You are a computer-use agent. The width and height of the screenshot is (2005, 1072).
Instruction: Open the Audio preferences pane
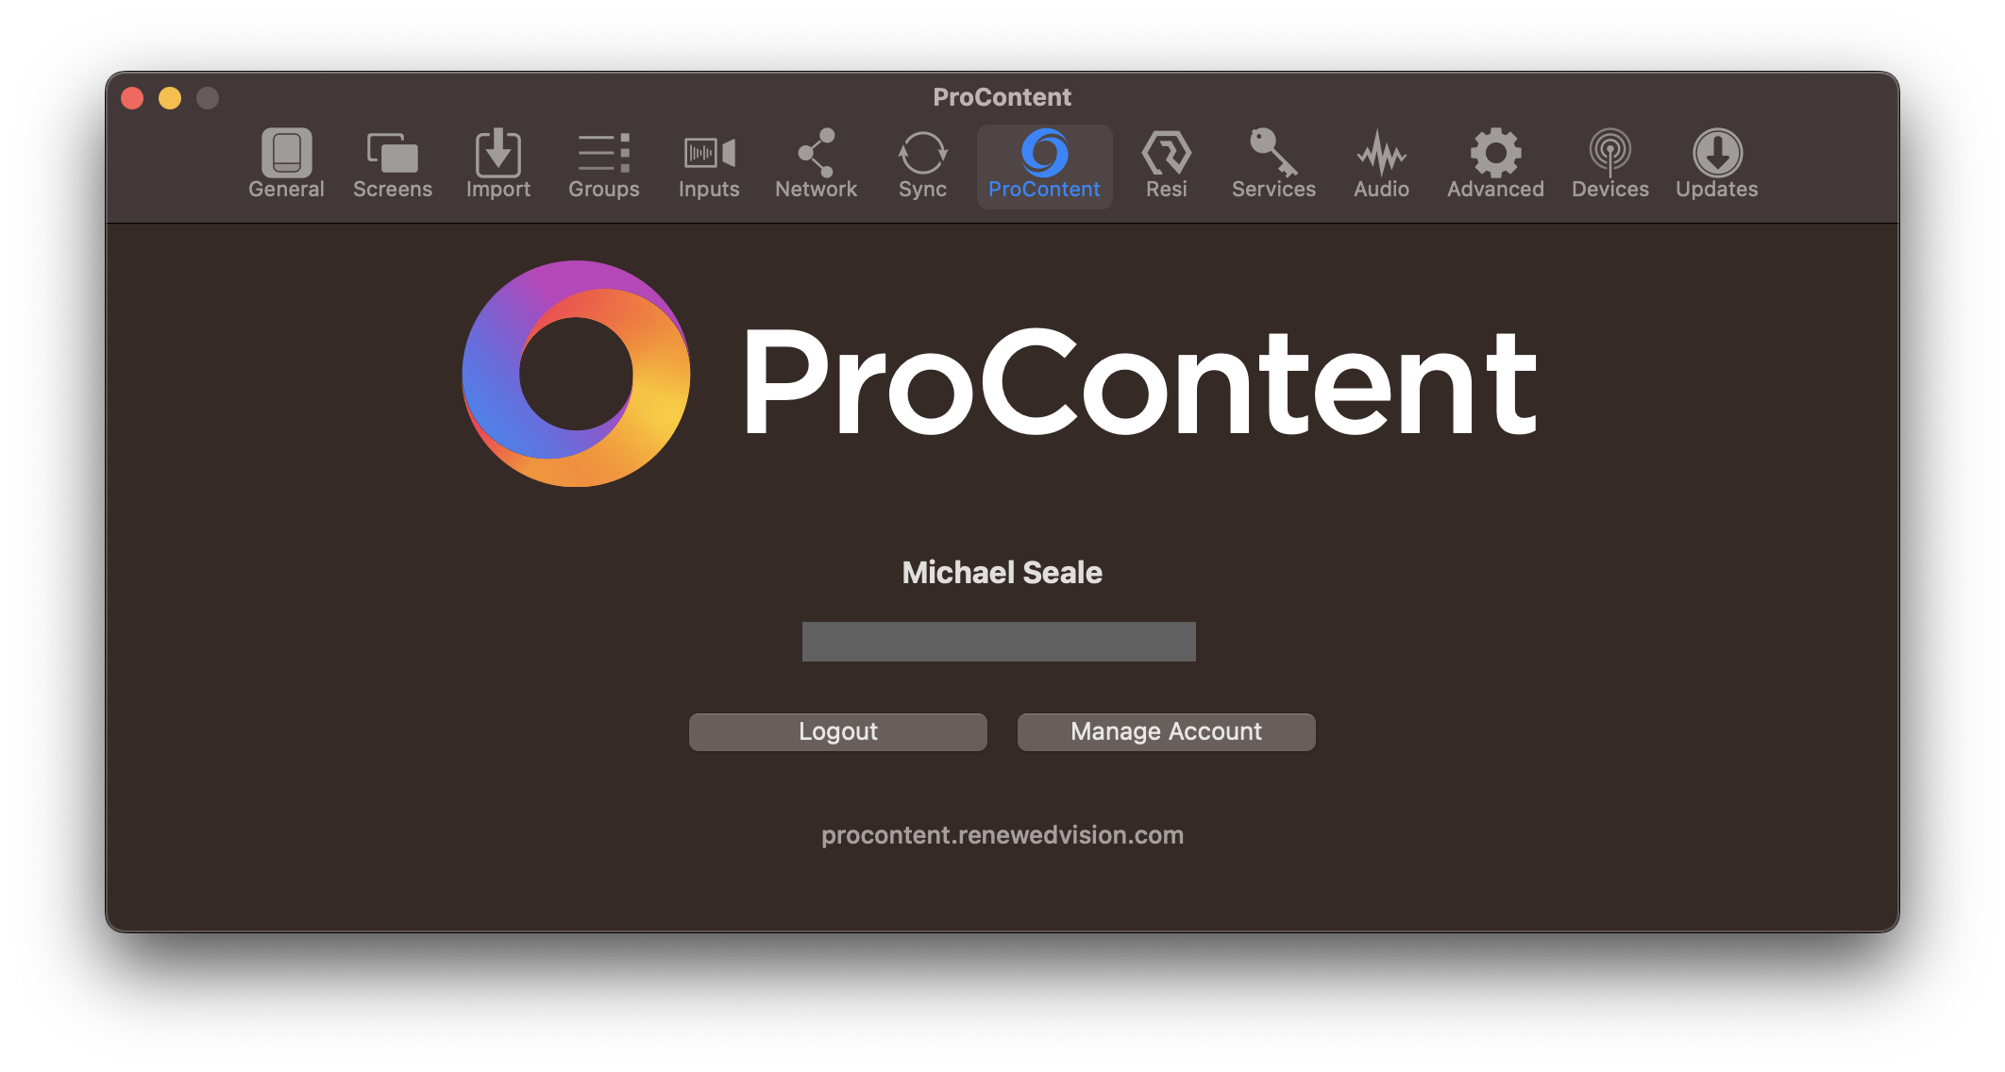click(1381, 165)
